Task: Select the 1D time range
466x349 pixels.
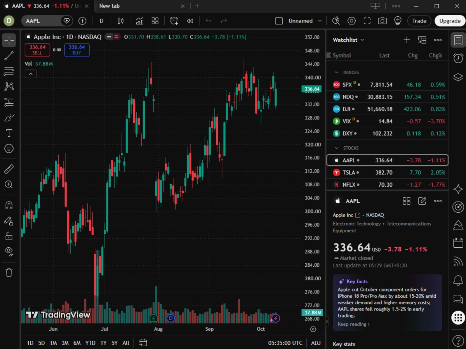Action: coord(30,343)
